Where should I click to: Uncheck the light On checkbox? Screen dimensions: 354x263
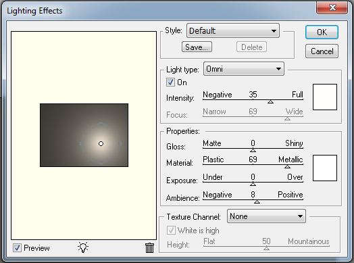pyautogui.click(x=170, y=82)
